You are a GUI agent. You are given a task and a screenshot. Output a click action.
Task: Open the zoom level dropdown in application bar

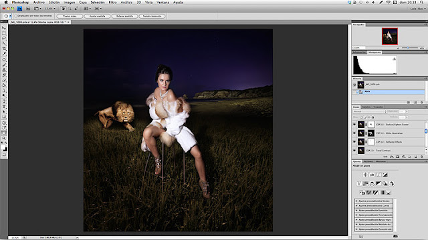pyautogui.click(x=55, y=9)
